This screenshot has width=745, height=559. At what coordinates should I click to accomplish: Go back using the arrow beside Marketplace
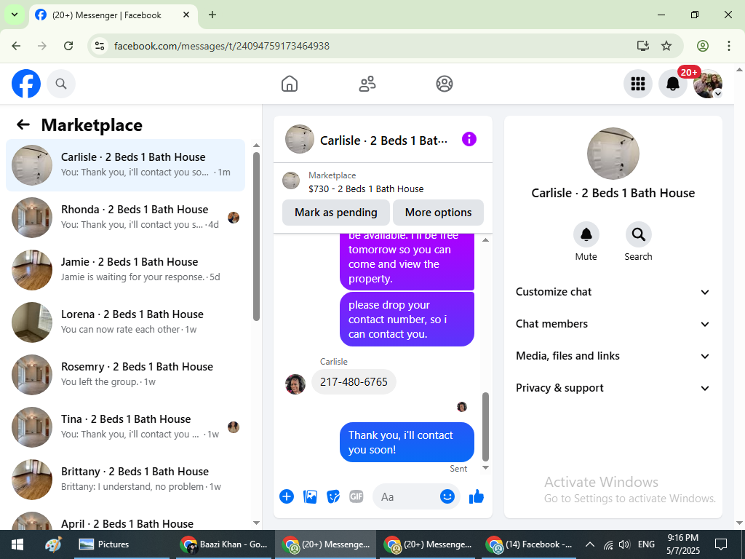click(x=23, y=125)
